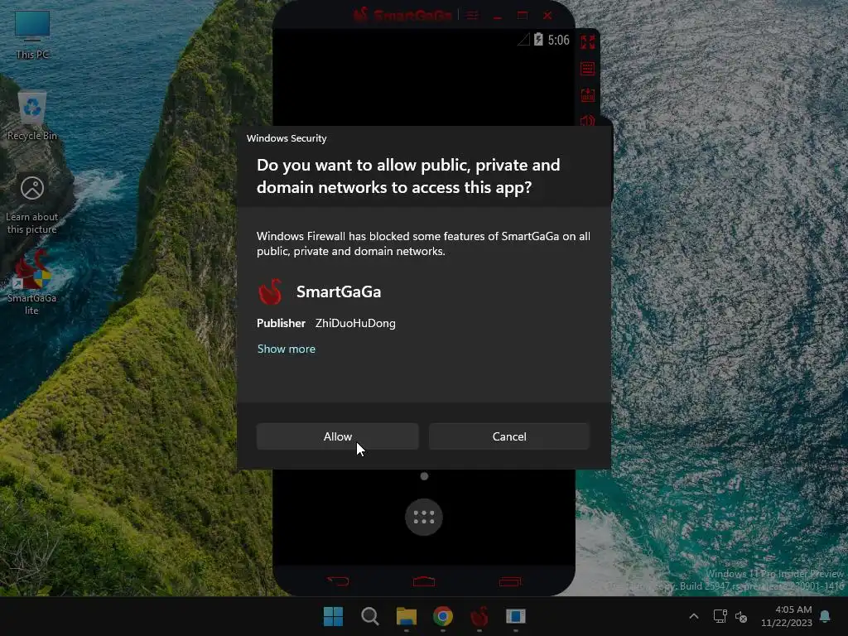Click the muted volume tray icon
Viewport: 848px width, 636px height.
pos(741,616)
